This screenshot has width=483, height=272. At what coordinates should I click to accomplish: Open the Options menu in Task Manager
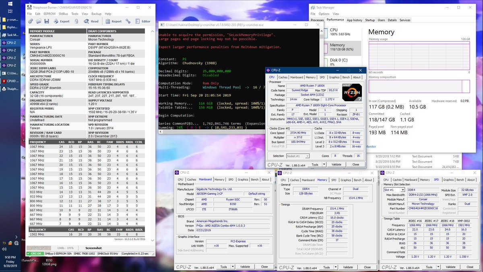pos(324,14)
